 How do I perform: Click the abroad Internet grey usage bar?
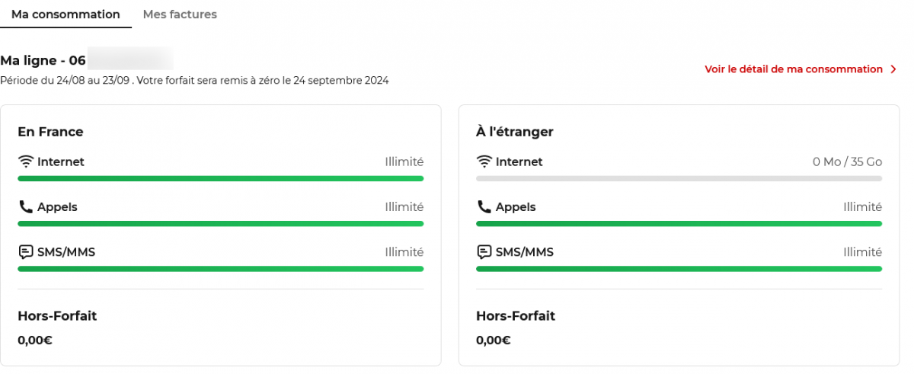coord(679,178)
